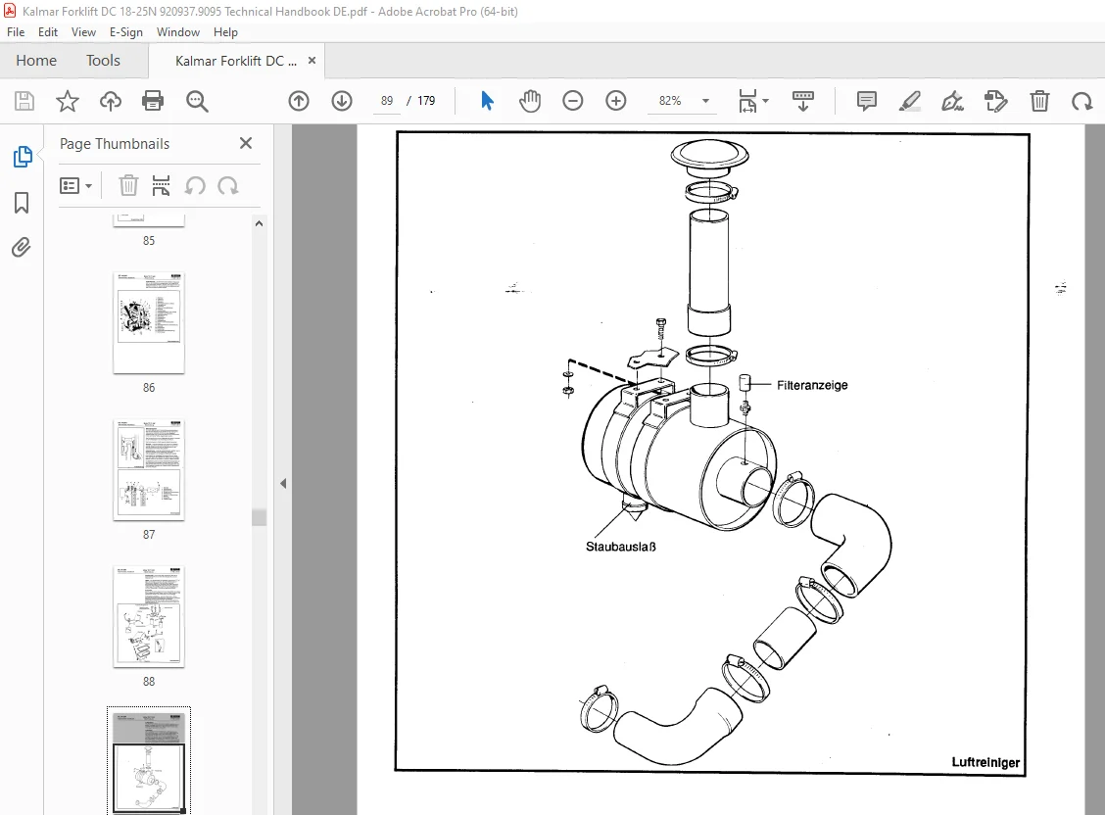Close the Kalmar Forklift document tab
The height and width of the screenshot is (815, 1105).
point(312,61)
